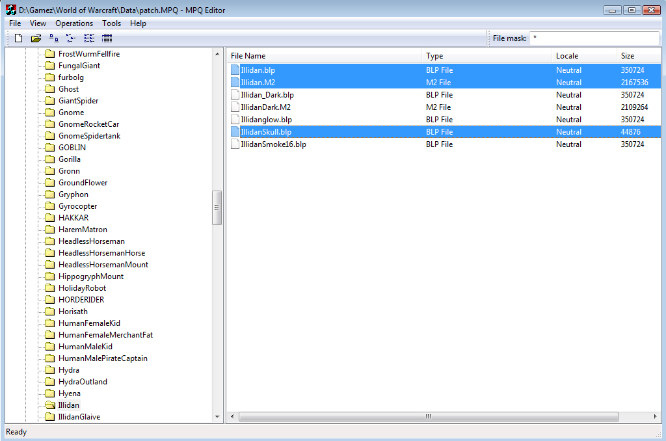The image size is (666, 441).
Task: Select the HeadlessHorseman folder in tree
Action: point(91,241)
